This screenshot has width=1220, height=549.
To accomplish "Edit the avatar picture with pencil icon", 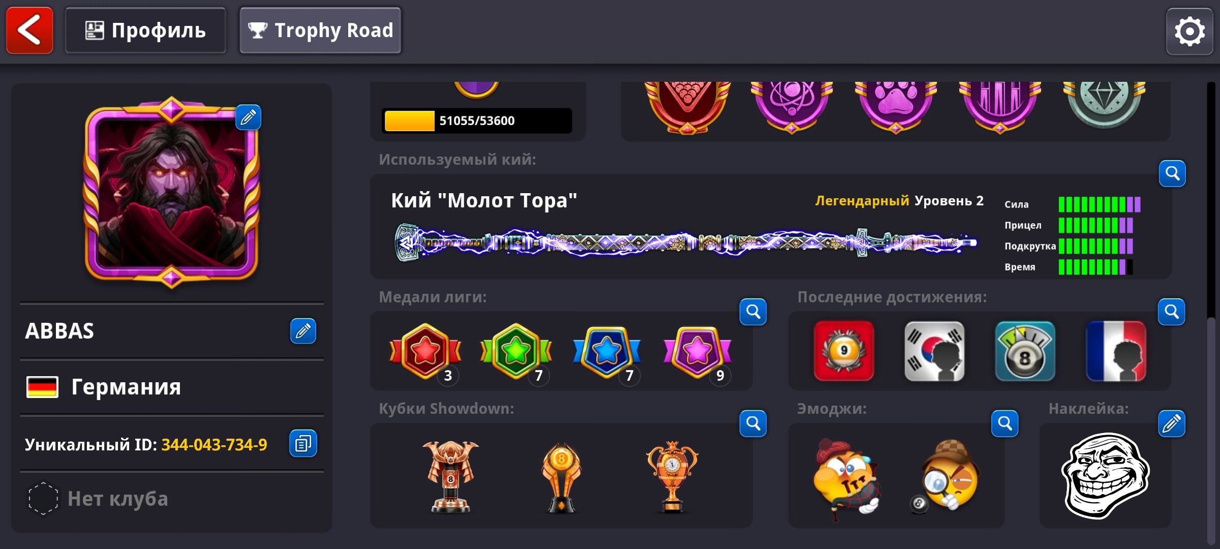I will click(248, 117).
